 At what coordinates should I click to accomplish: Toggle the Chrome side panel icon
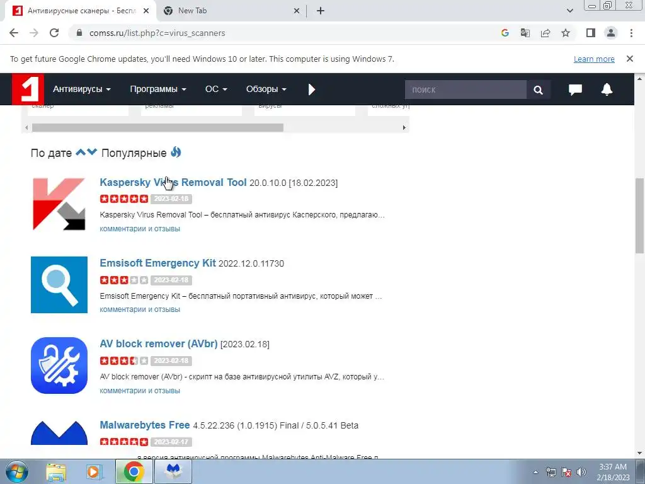tap(591, 33)
